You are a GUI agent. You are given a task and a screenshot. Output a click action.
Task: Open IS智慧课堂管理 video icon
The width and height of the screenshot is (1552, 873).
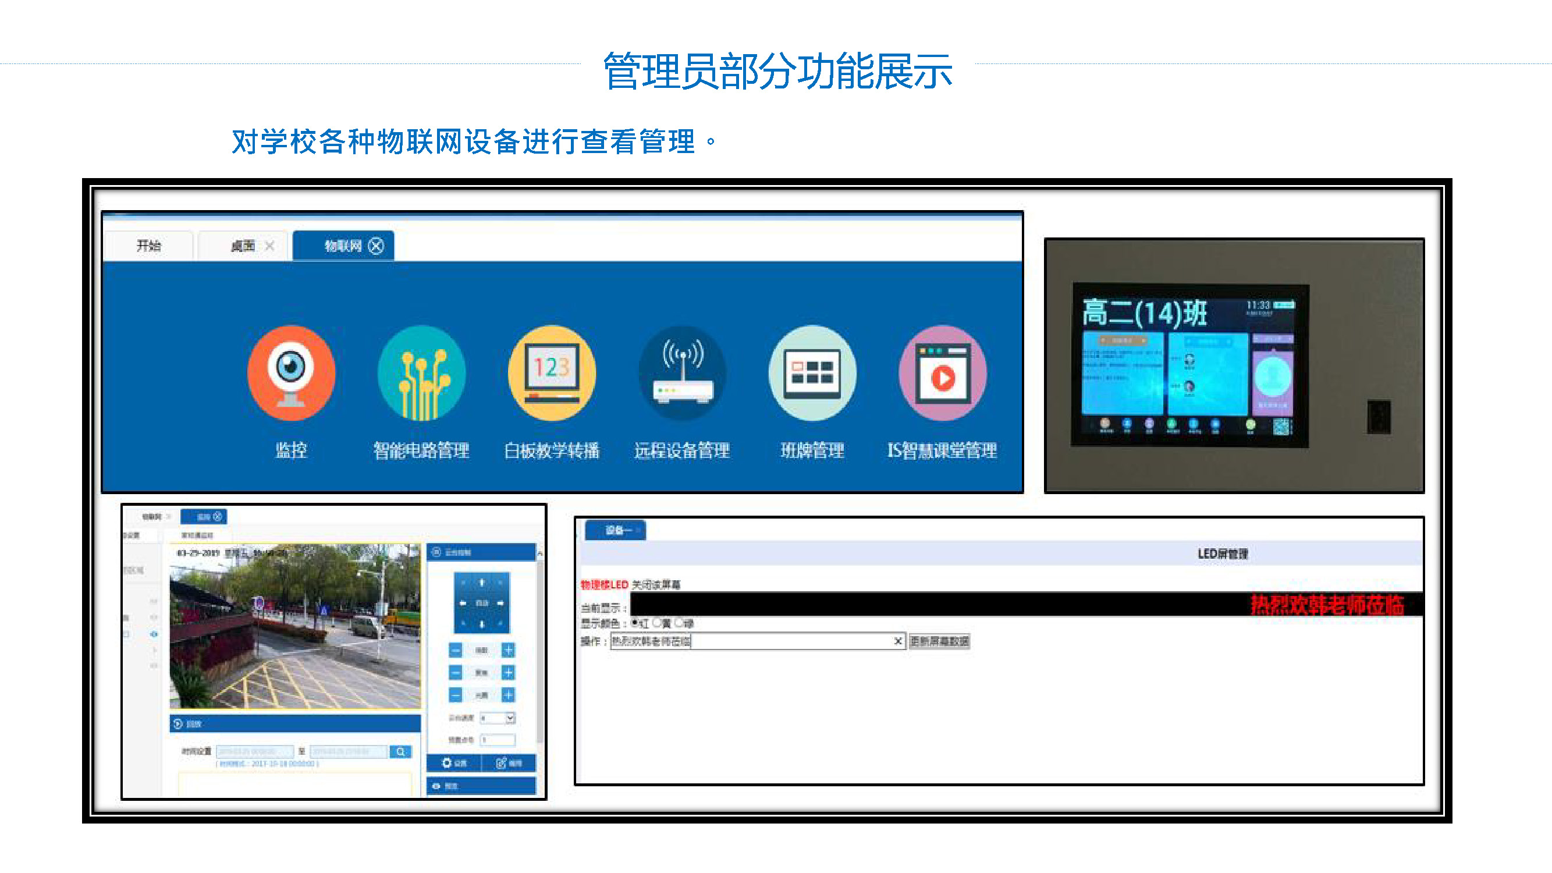[x=943, y=373]
